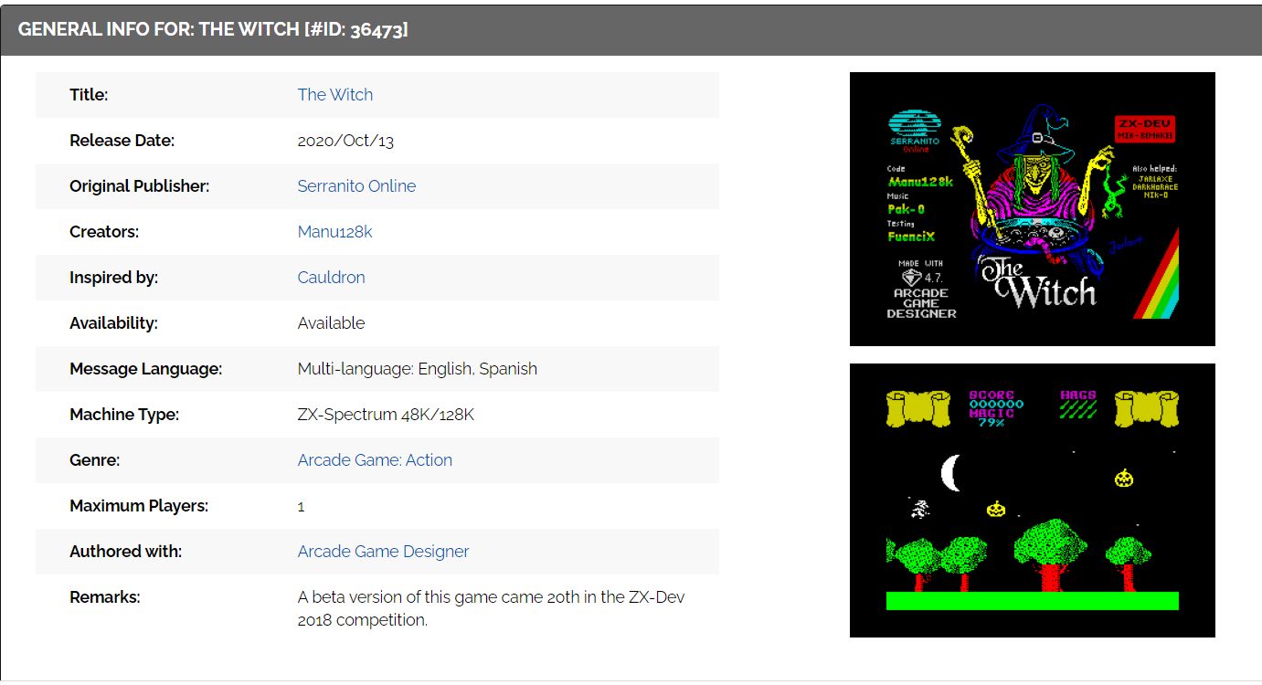Click the ZX-Dev 2018 competition remarks text
Viewport: 1262px width, 685px height.
[491, 608]
